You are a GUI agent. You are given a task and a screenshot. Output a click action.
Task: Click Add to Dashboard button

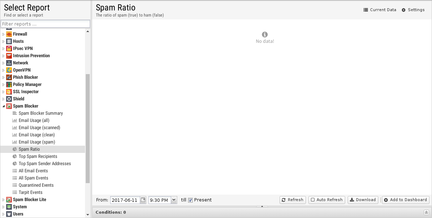click(x=406, y=200)
